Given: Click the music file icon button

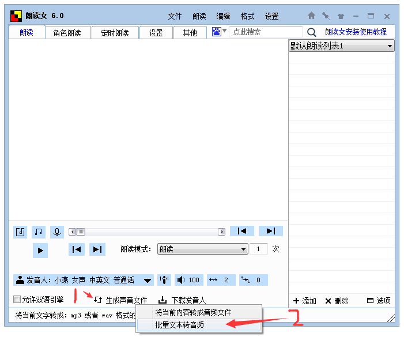Looking at the screenshot, I should pos(20,232).
